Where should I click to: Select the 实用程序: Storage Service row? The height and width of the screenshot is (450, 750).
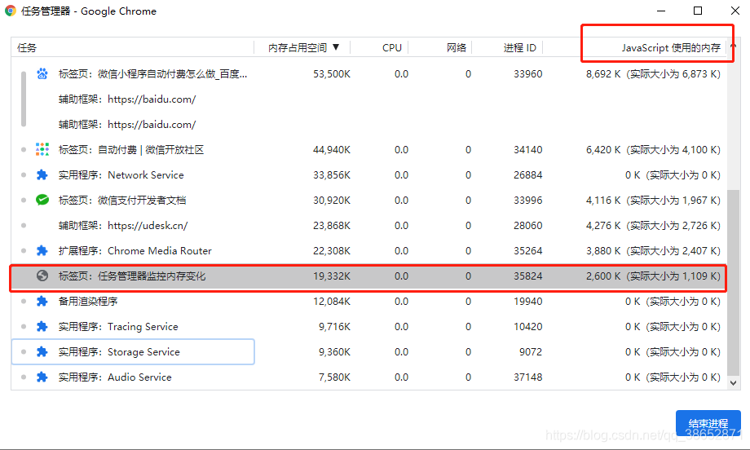[368, 351]
